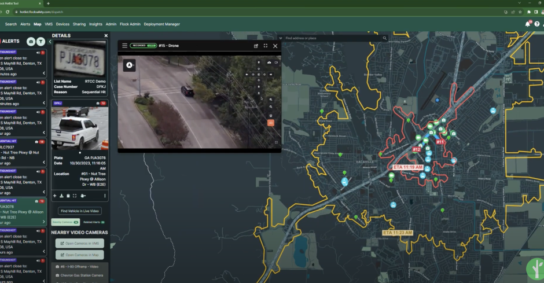Viewport: 544px width, 283px height.
Task: Open notifications bell
Action: (528, 24)
